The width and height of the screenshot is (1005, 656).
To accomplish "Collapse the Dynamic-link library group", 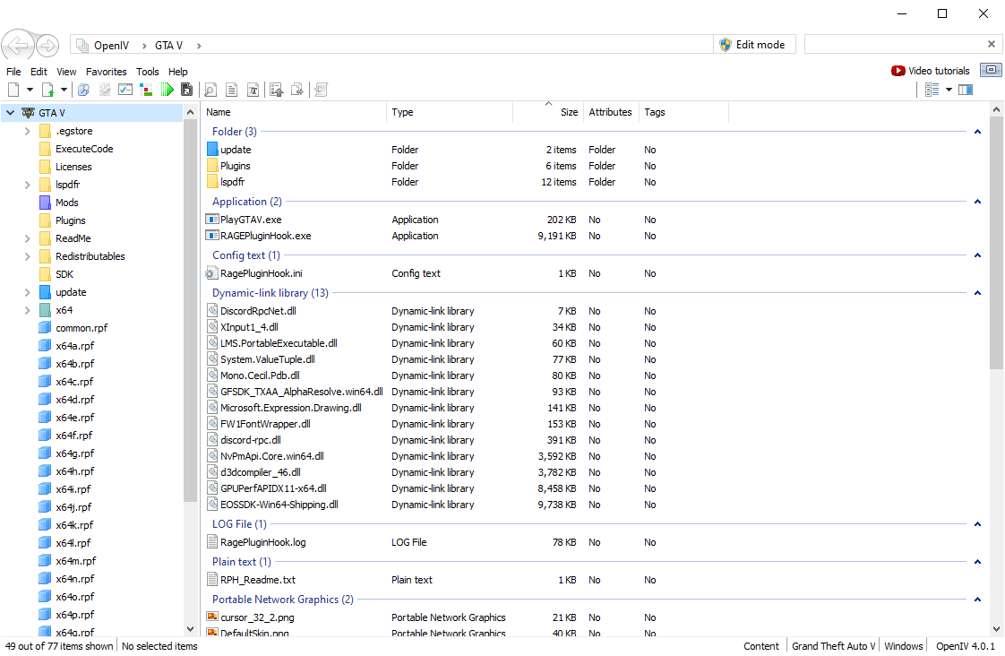I will [x=977, y=293].
